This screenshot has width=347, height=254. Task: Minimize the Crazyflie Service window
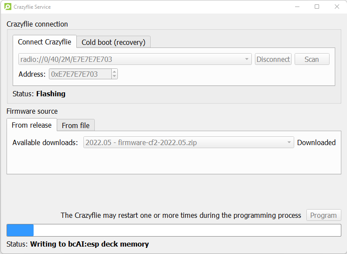click(x=297, y=7)
